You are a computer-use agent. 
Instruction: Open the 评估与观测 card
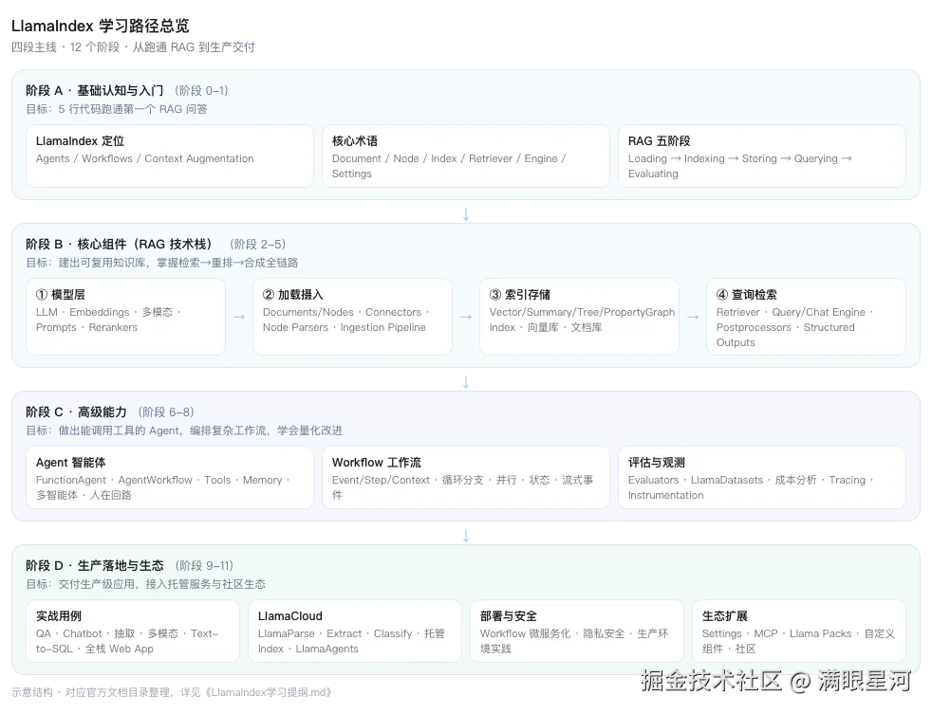click(762, 478)
